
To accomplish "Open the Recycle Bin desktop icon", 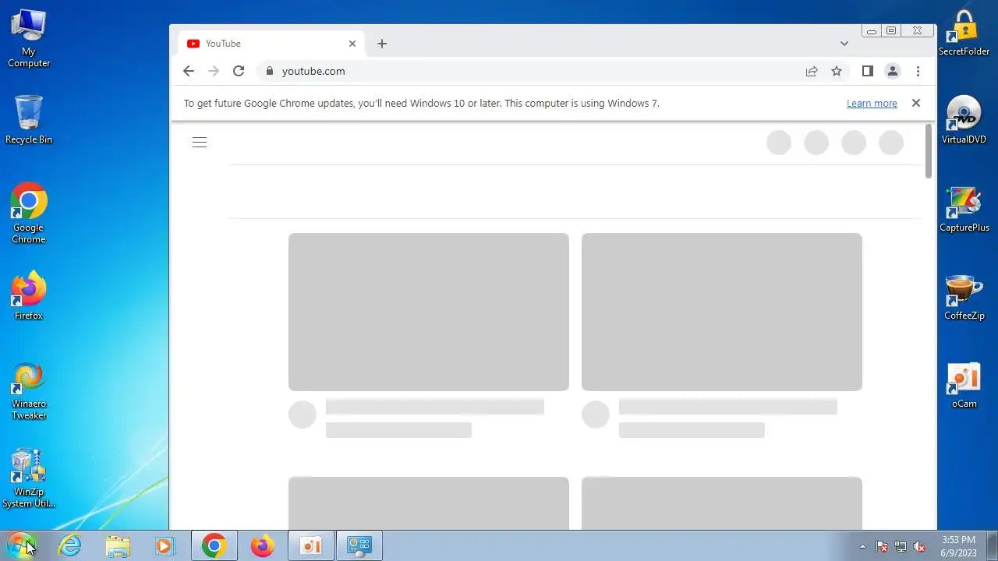I will [29, 119].
